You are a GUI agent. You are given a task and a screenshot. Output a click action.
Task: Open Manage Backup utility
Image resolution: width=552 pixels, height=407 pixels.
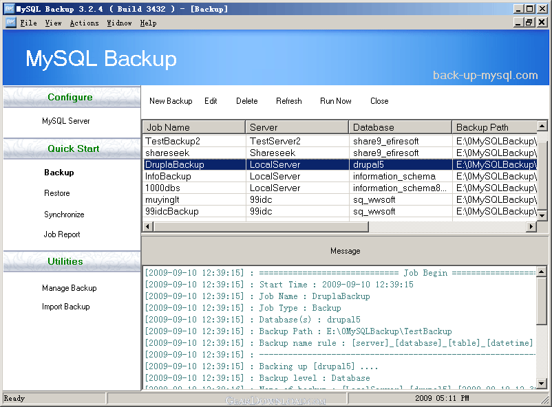pos(69,288)
